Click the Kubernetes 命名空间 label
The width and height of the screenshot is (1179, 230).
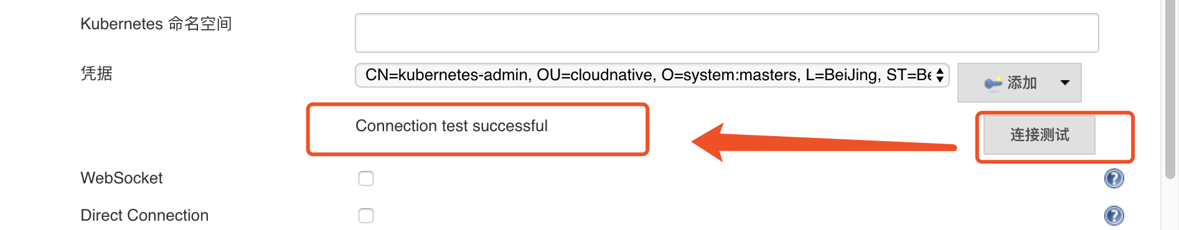coord(156,24)
